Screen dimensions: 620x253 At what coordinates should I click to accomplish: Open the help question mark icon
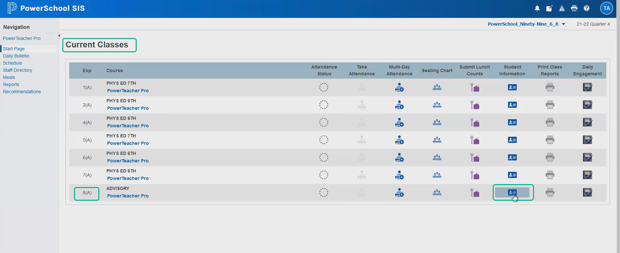586,8
